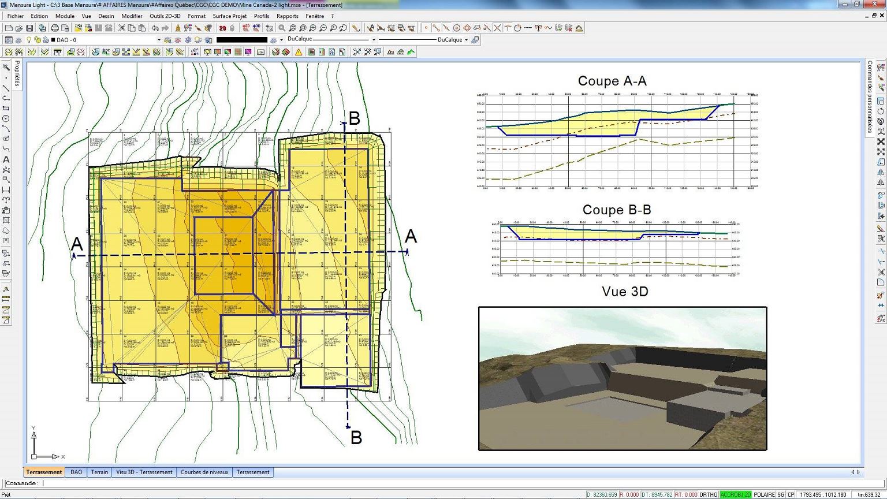Screen dimensions: 887x499
Task: Toggle ORTHO mode in status bar
Action: click(x=709, y=495)
